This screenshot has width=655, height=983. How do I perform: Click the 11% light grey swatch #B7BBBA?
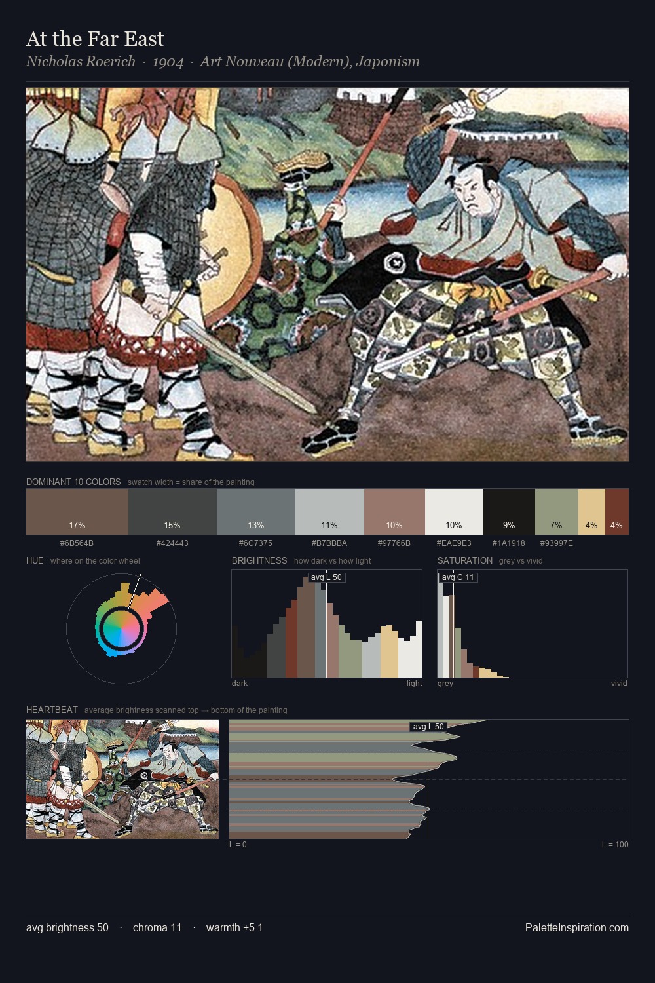[x=329, y=512]
